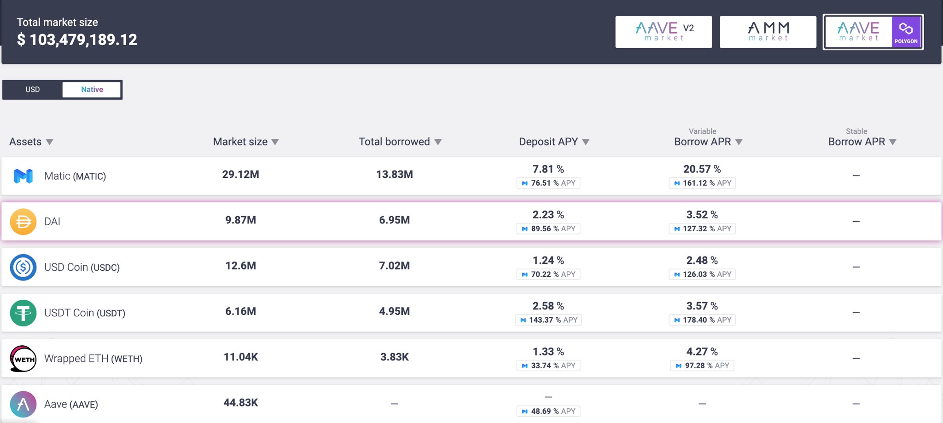This screenshot has height=423, width=943.
Task: Open the USDT Coin (USDT) asset row
Action: pyautogui.click(x=471, y=313)
